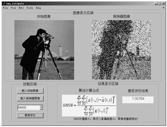Click the MATLAB logo icon in the title bar
Image resolution: width=167 pixels, height=127 pixels.
pyautogui.click(x=4, y=3)
